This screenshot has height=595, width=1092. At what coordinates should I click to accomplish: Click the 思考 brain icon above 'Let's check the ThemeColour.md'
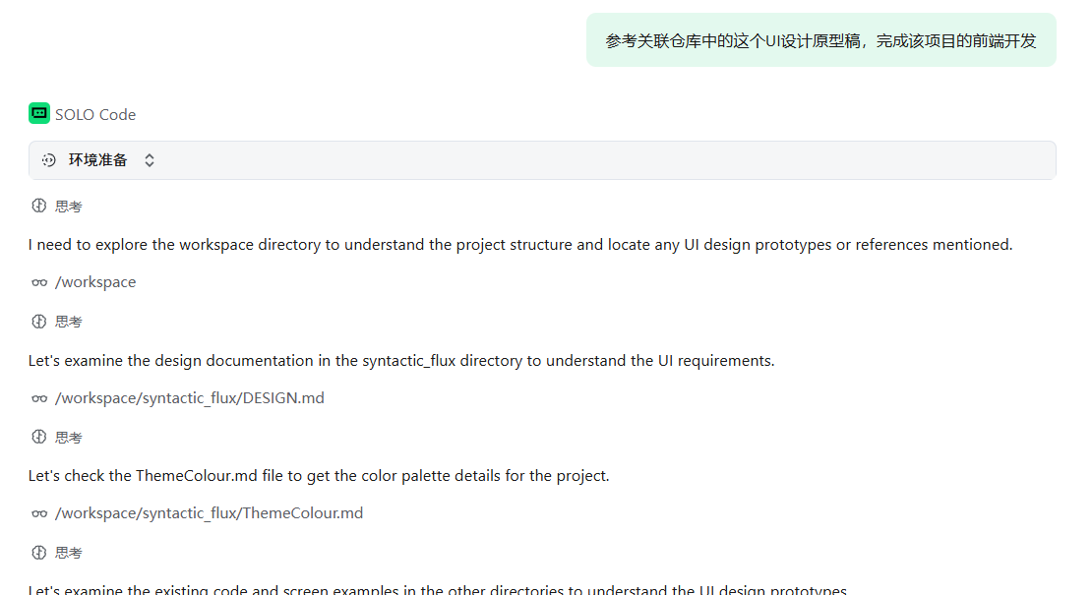click(39, 438)
